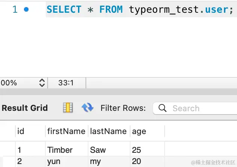Select the Timber cell in firstName

click(60, 150)
